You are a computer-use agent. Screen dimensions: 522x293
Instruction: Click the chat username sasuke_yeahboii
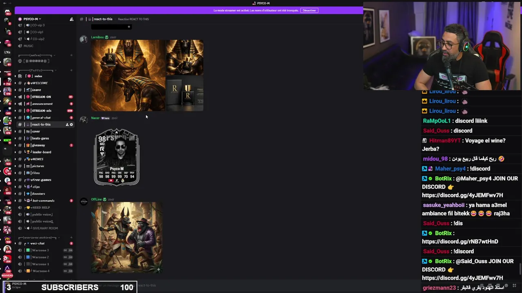(444, 206)
